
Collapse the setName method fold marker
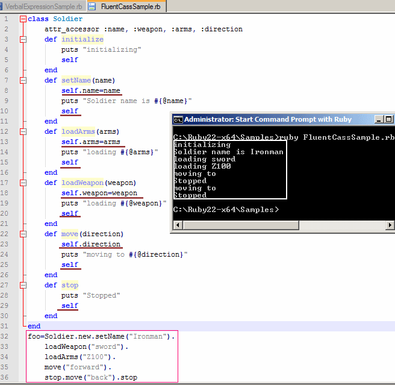click(x=23, y=80)
